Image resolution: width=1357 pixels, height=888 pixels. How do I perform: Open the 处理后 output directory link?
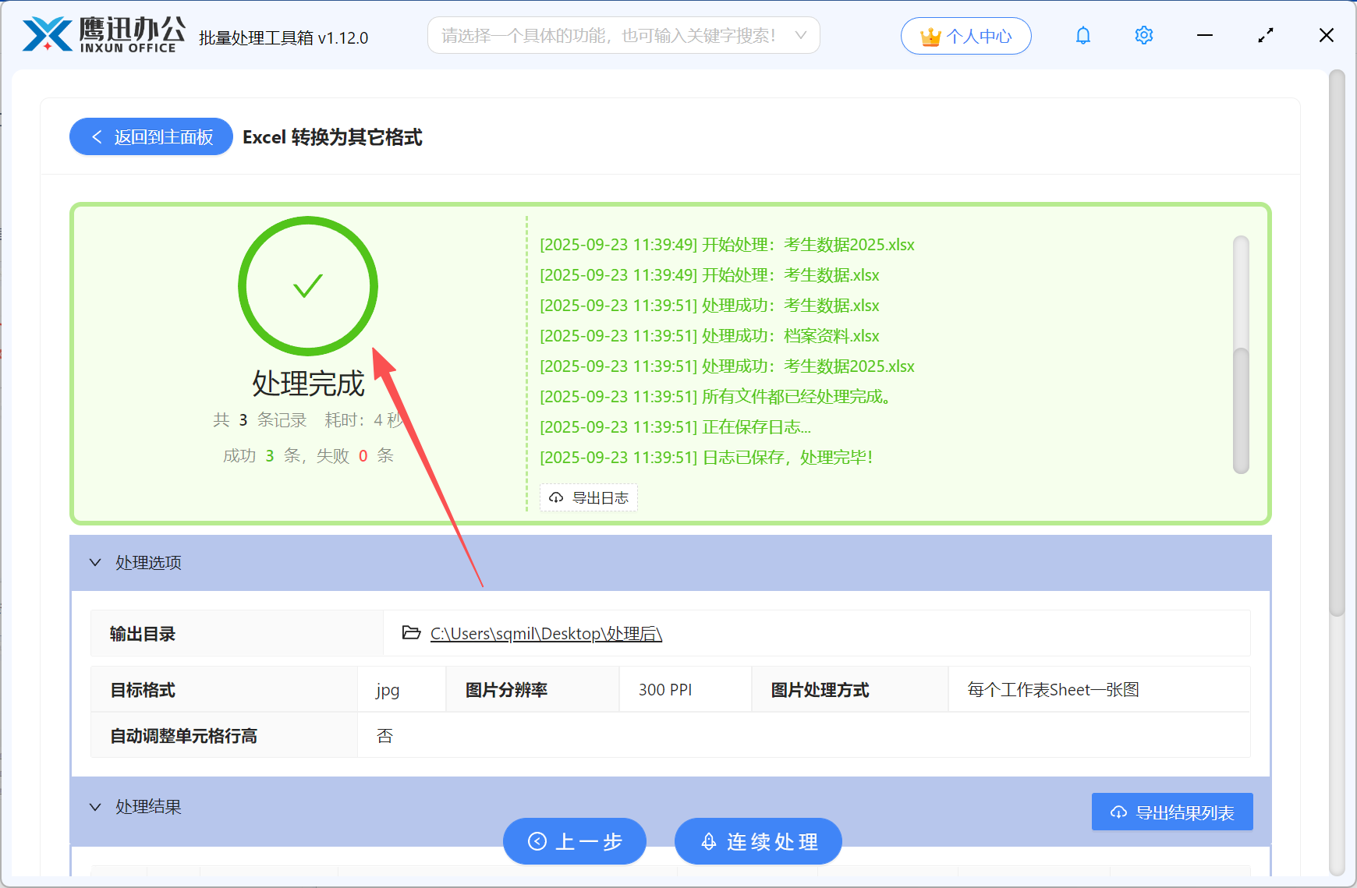pyautogui.click(x=544, y=633)
